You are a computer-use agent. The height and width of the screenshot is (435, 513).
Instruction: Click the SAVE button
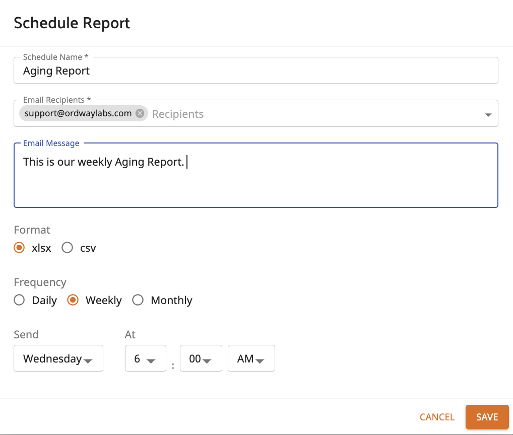point(487,417)
